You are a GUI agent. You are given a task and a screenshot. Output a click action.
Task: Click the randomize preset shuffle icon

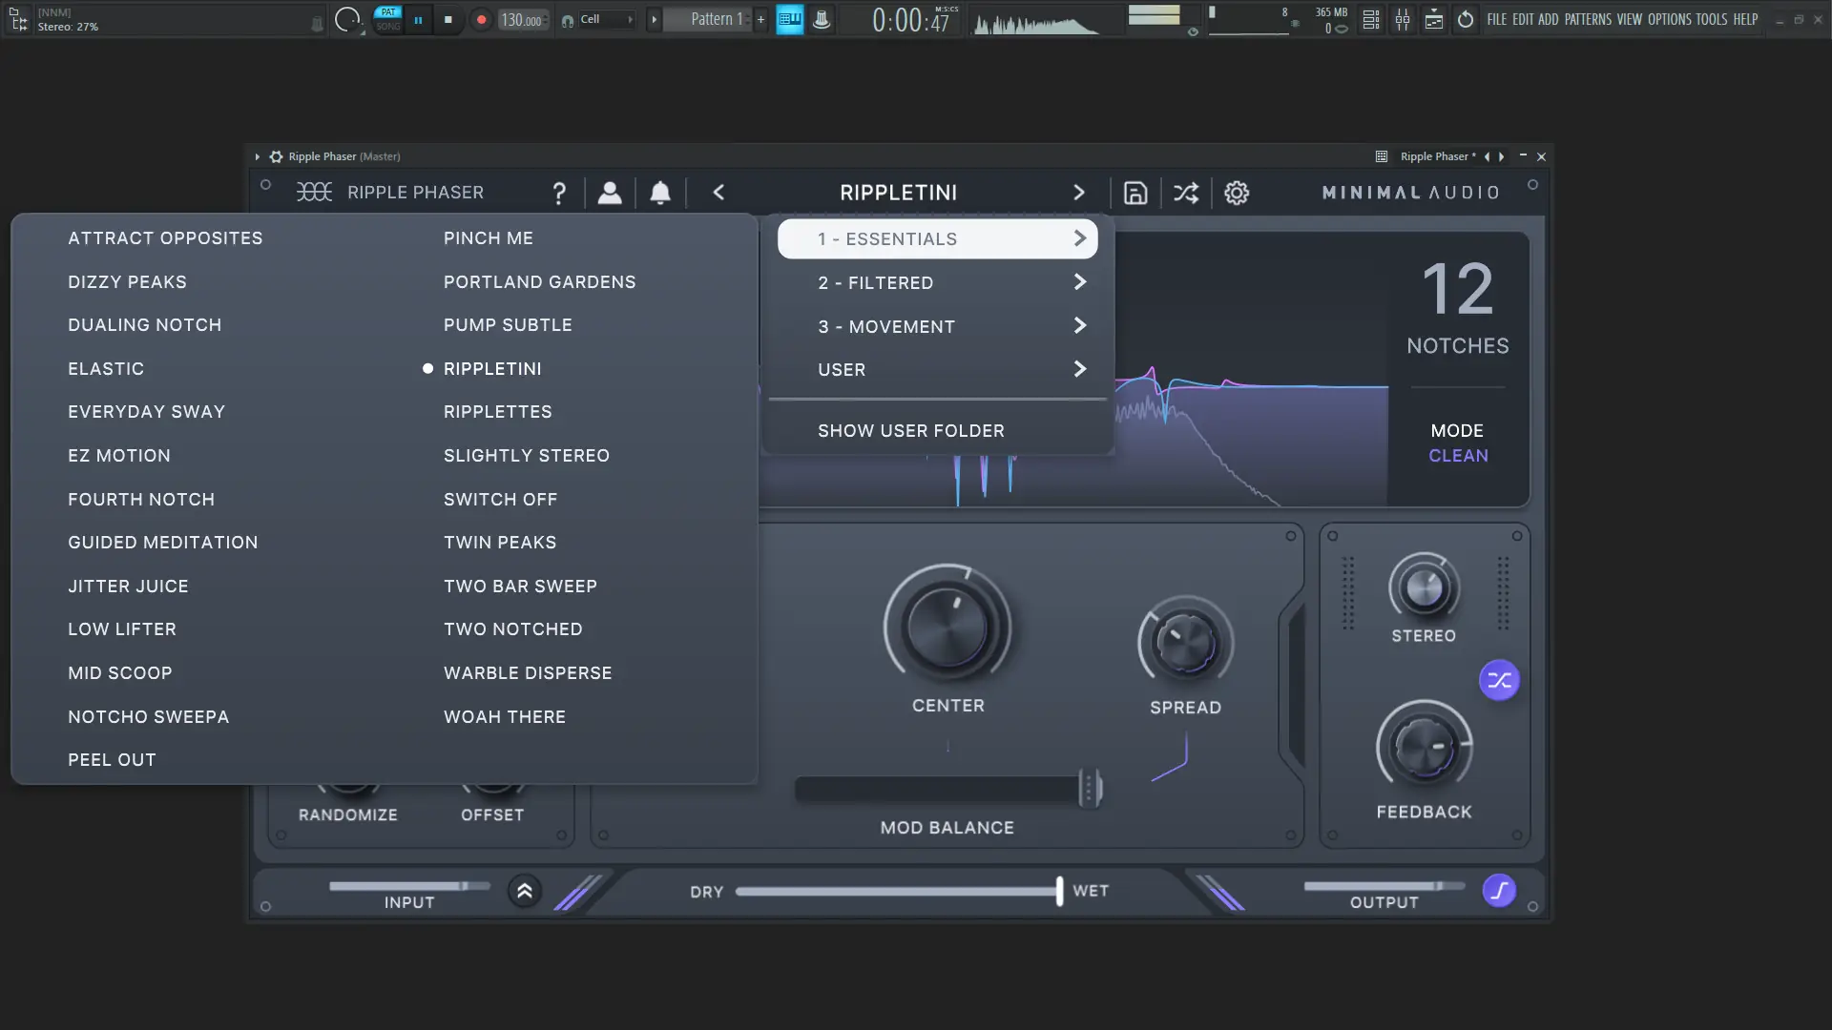click(1186, 193)
